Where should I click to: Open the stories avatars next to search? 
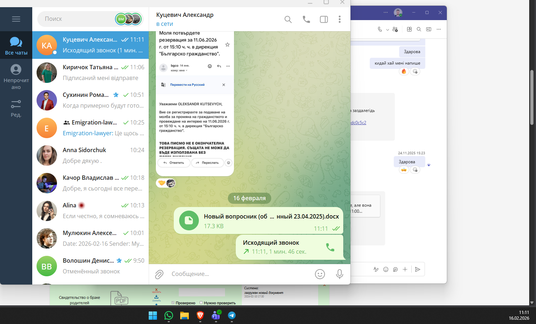[x=129, y=19]
